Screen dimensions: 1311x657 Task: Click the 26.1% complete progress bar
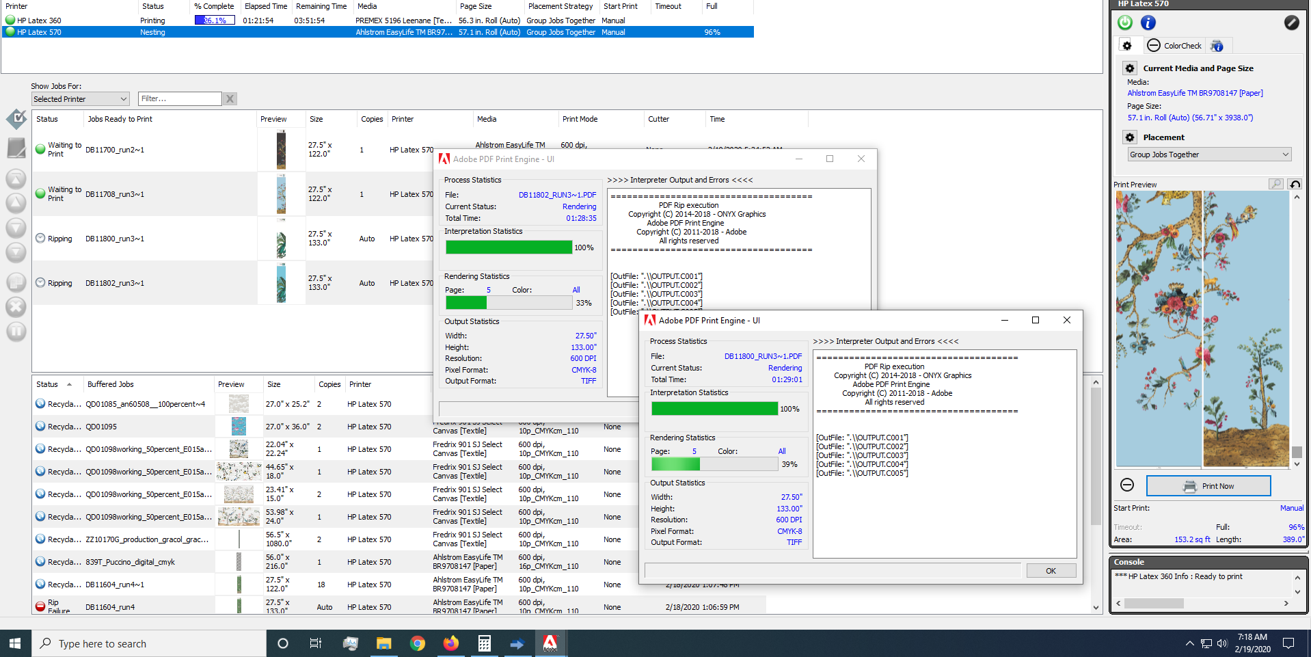[x=215, y=21]
